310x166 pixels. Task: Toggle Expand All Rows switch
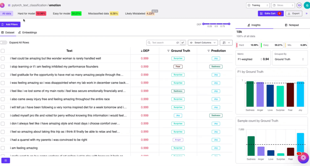4,42
